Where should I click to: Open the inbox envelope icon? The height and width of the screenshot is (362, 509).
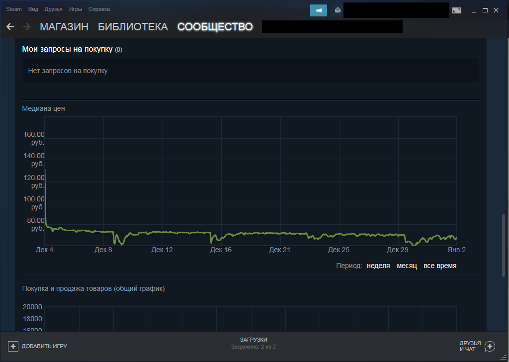(338, 10)
